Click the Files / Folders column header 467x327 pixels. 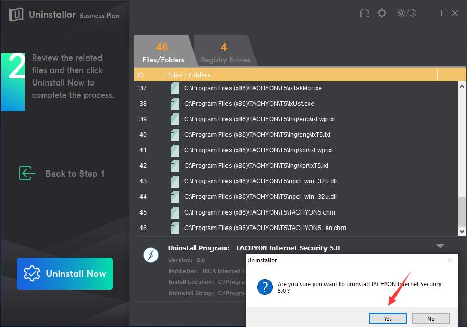pyautogui.click(x=301, y=75)
